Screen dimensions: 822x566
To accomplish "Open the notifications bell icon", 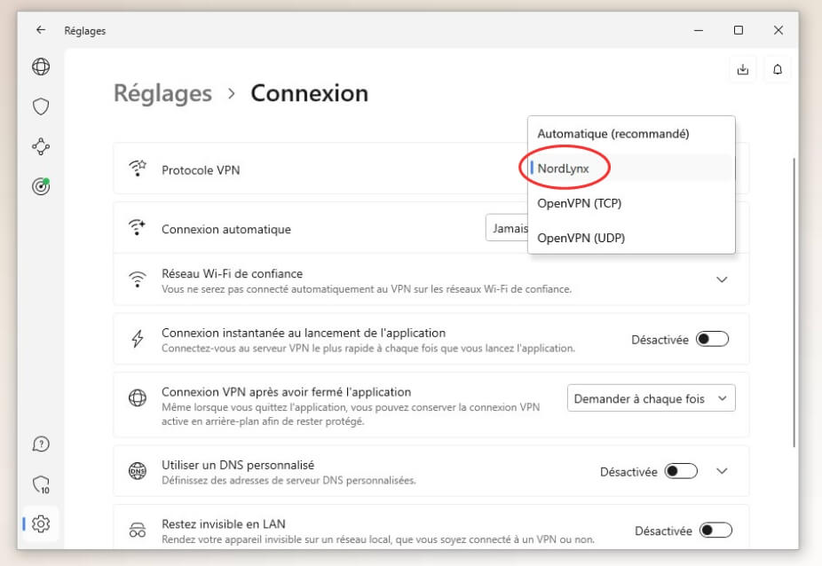I will 778,69.
